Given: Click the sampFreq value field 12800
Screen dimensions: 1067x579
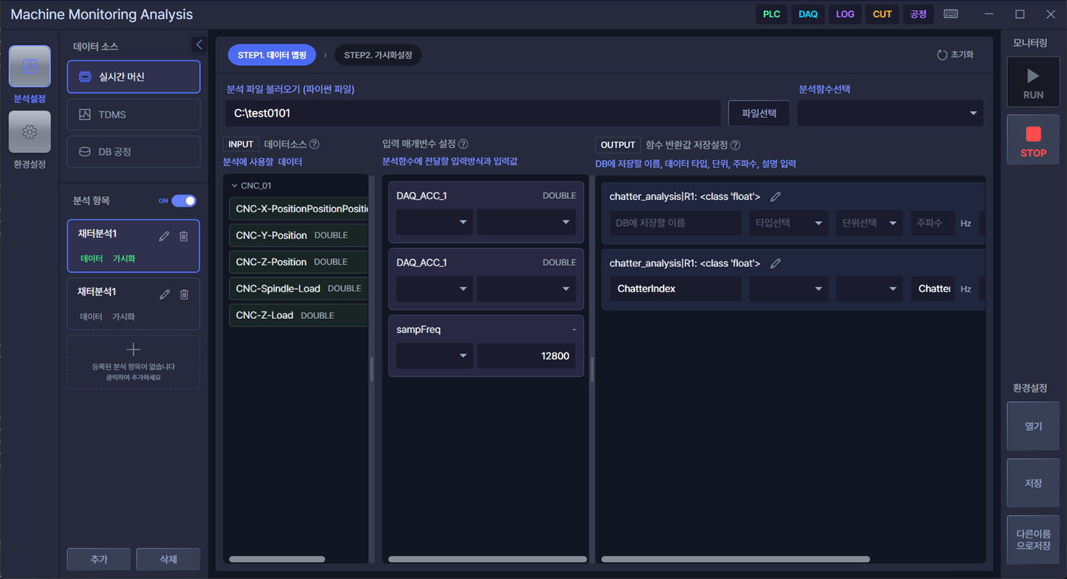Looking at the screenshot, I should click(x=526, y=356).
